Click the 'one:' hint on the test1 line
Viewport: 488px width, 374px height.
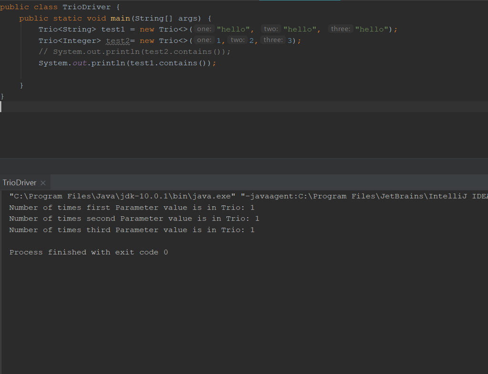(x=204, y=29)
